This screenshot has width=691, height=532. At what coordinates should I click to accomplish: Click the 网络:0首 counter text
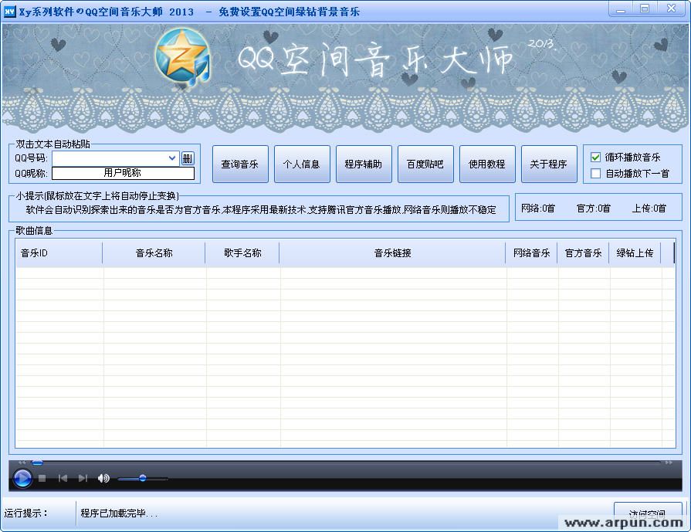click(537, 208)
